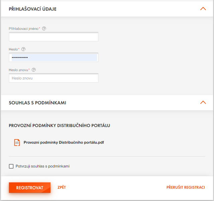Collapse the Souhlas s podmínkami section chevron
214x201 pixels.
(x=203, y=102)
